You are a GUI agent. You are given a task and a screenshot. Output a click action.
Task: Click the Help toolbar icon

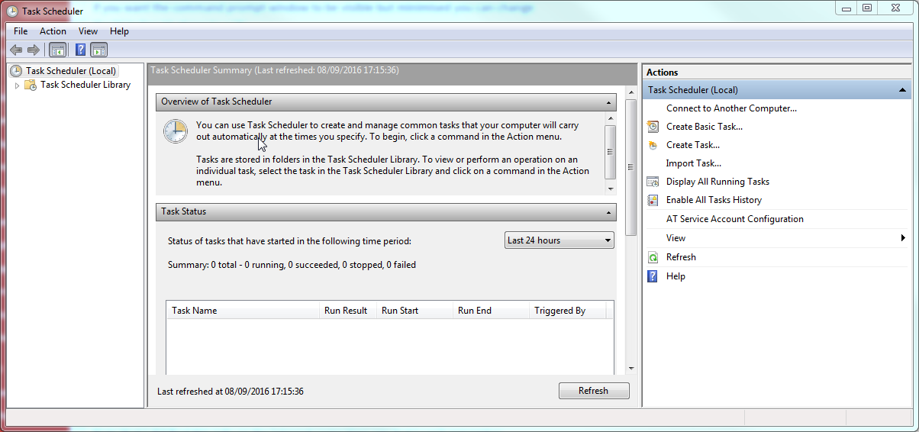[80, 50]
